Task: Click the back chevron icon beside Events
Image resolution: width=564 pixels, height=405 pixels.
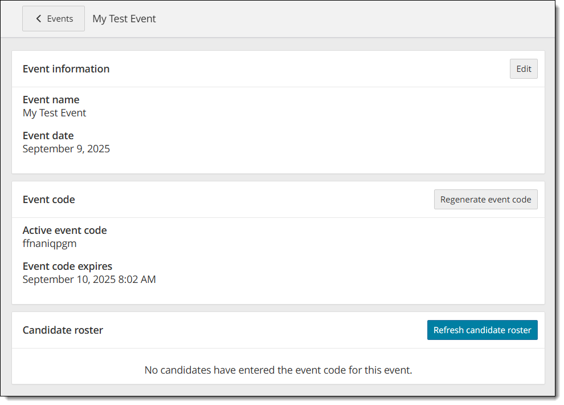Action: [39, 19]
